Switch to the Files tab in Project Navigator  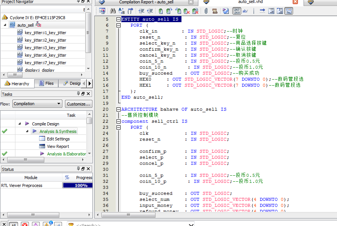[45, 83]
